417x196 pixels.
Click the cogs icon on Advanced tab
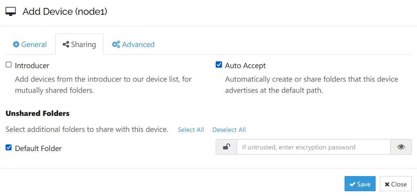[x=116, y=45]
